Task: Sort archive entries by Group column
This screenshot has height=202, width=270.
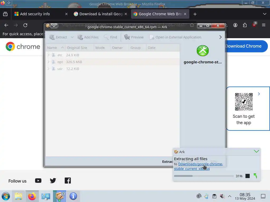Action: tap(137, 48)
